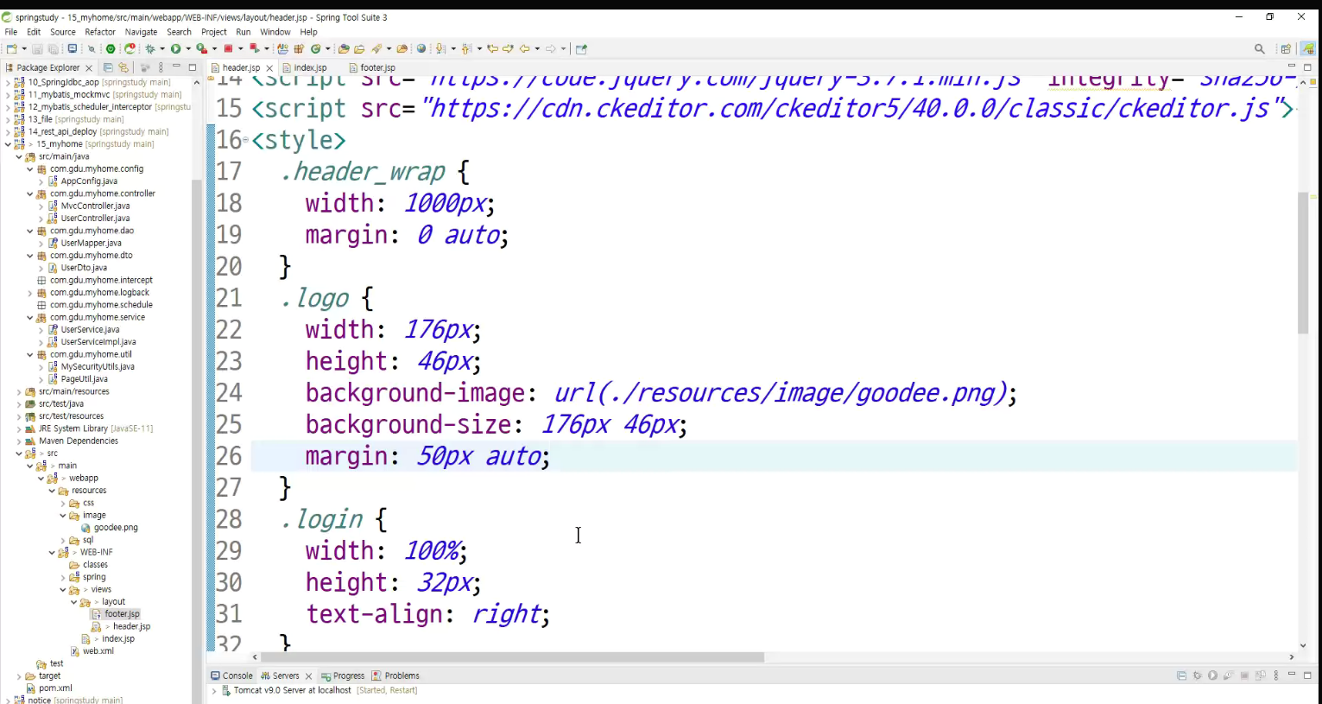The height and width of the screenshot is (704, 1322).
Task: Collapse the com.gdu.myhome.controller package
Action: pyautogui.click(x=30, y=193)
